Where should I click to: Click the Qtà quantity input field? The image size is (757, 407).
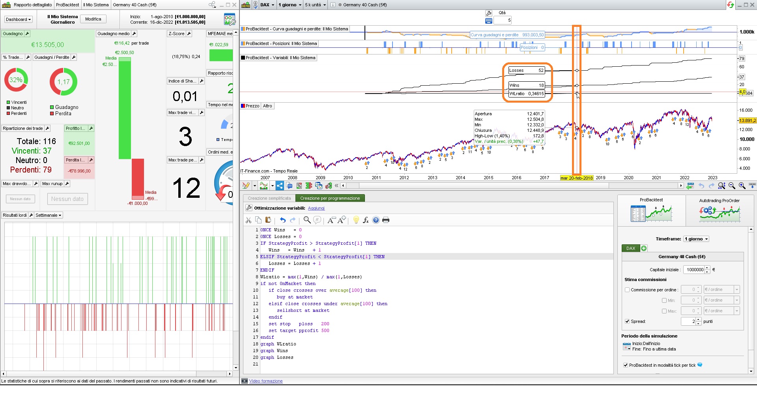click(x=502, y=20)
